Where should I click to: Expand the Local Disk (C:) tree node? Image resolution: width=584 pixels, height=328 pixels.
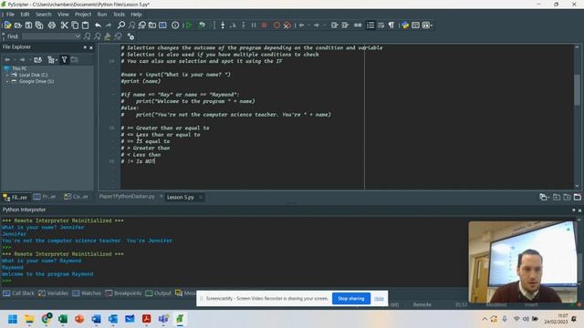point(6,75)
